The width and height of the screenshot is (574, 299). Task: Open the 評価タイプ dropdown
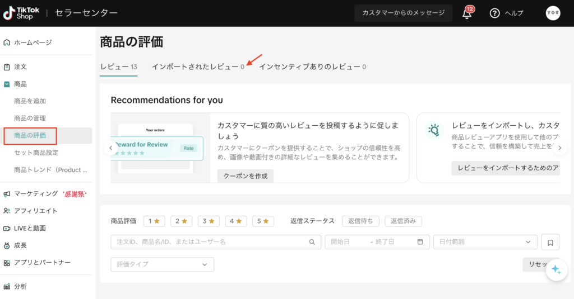coord(162,264)
